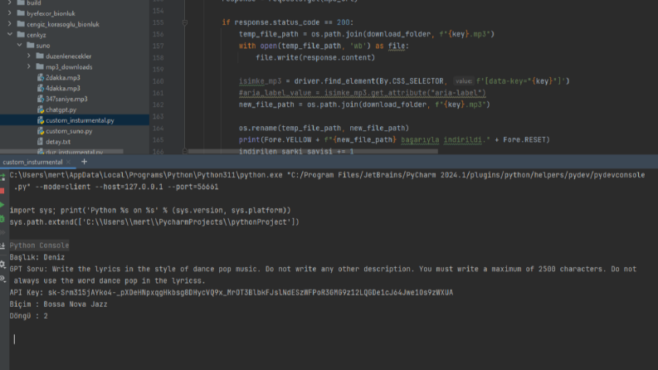Click the mp3_downloads folder icon

(40, 66)
